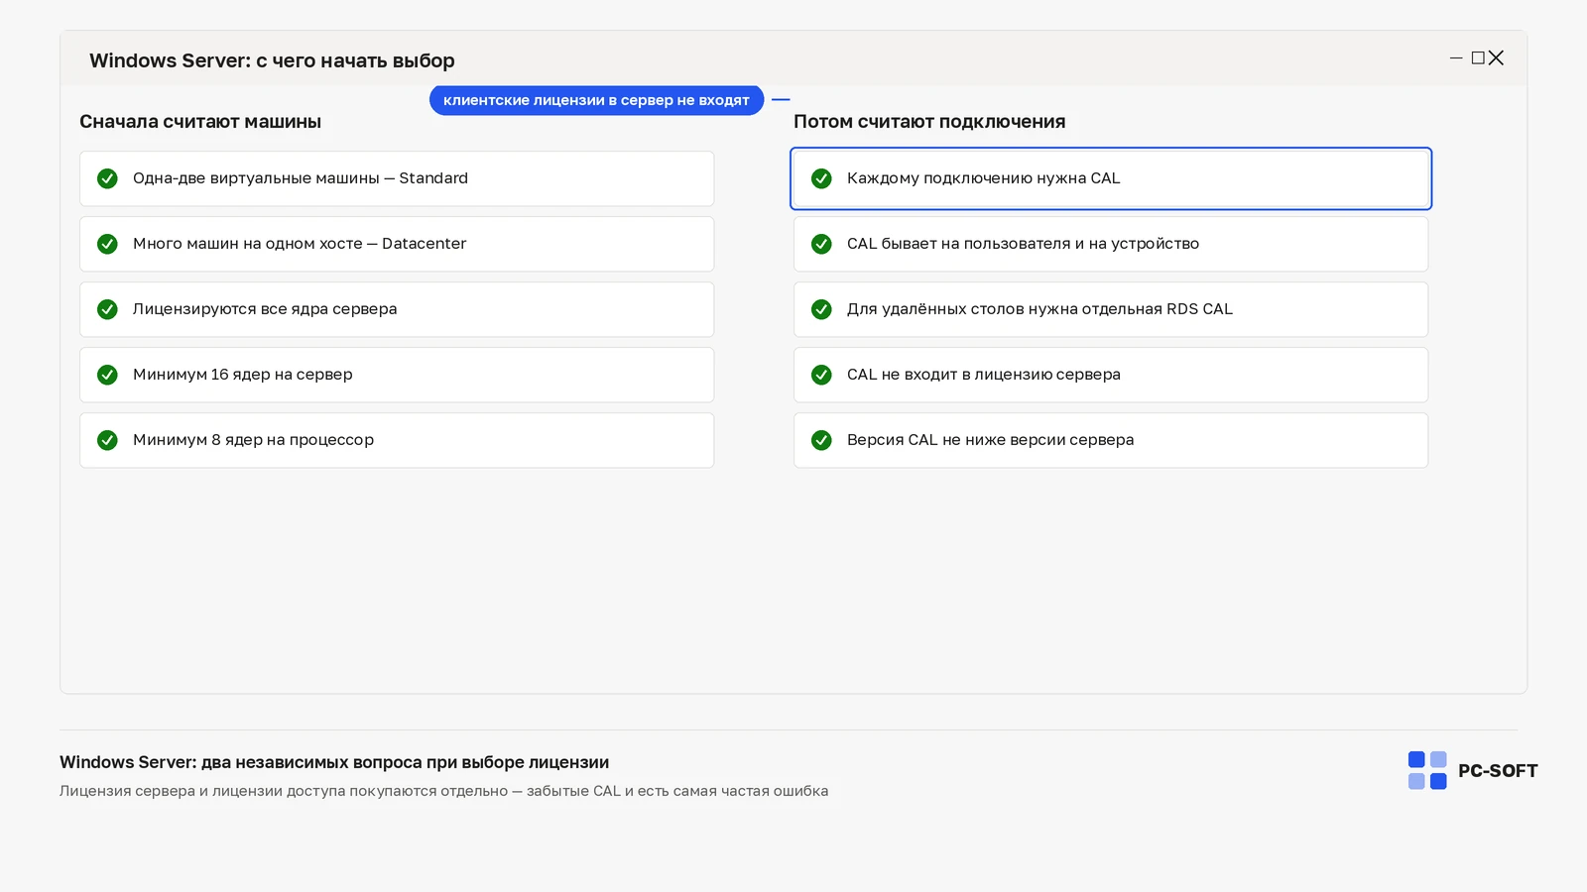
Task: Select the highlighted 'Каждому подключению нужна CAL' row
Action: click(x=1111, y=178)
